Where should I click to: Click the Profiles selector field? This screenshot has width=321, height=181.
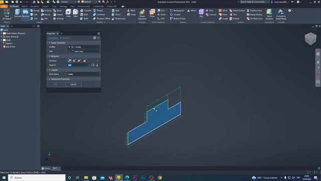coord(83,47)
